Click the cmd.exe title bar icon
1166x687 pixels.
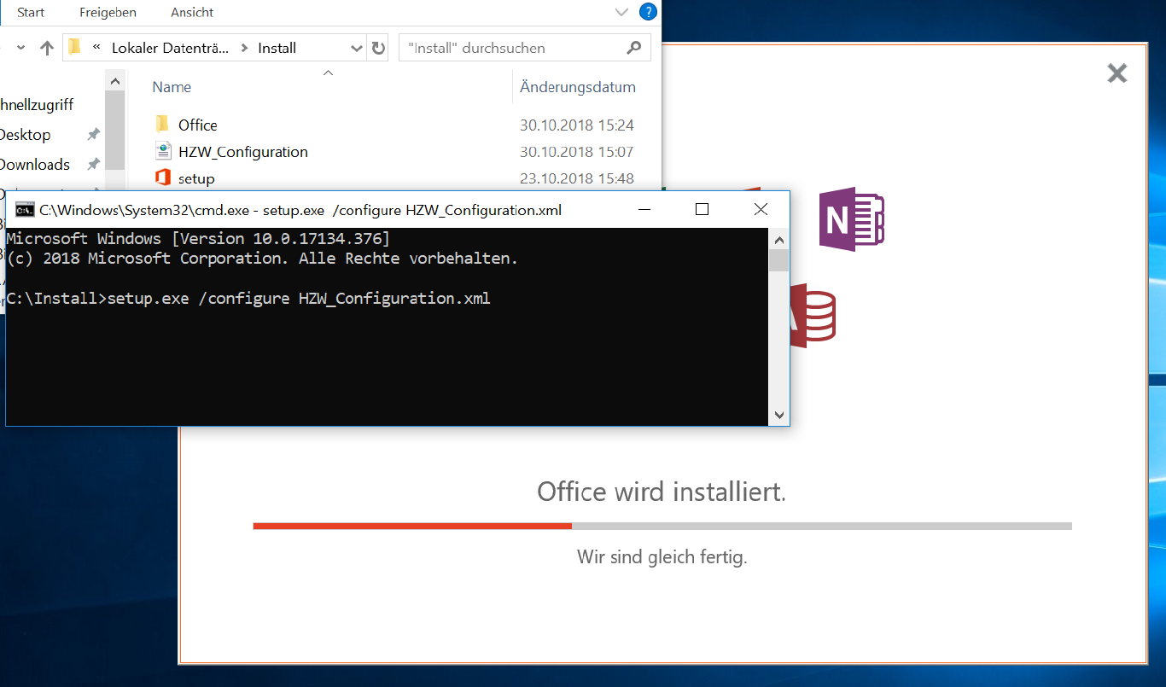pyautogui.click(x=26, y=210)
